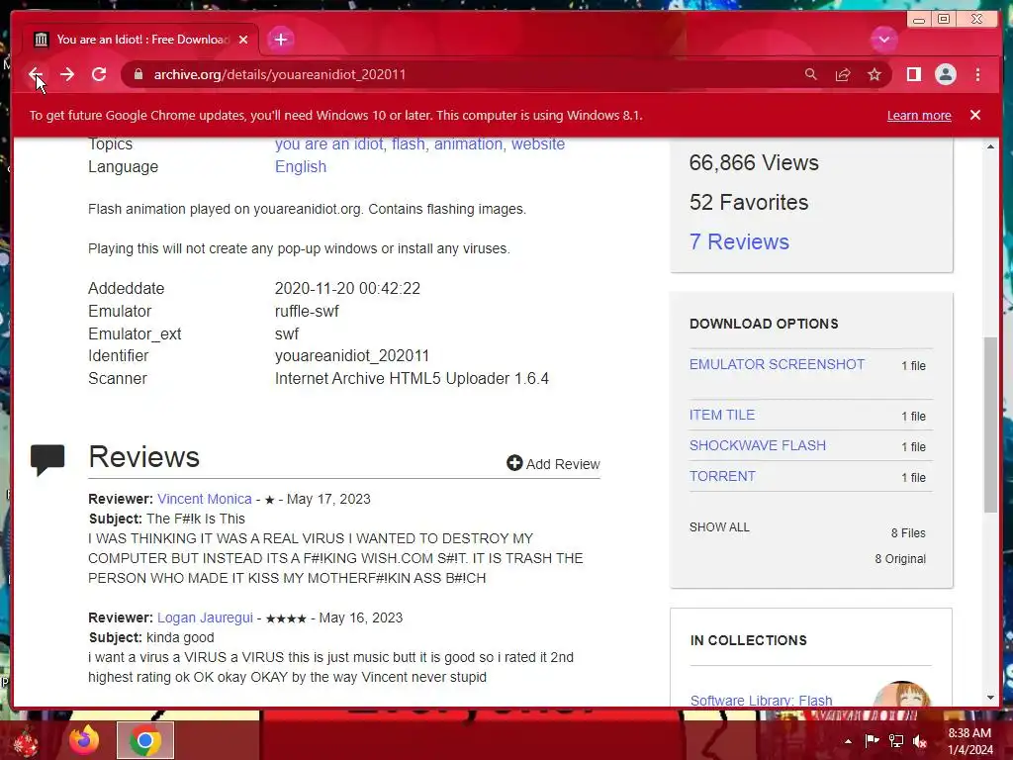Screen dimensions: 1013x760
Task: Open the network tray icon
Action: click(896, 740)
